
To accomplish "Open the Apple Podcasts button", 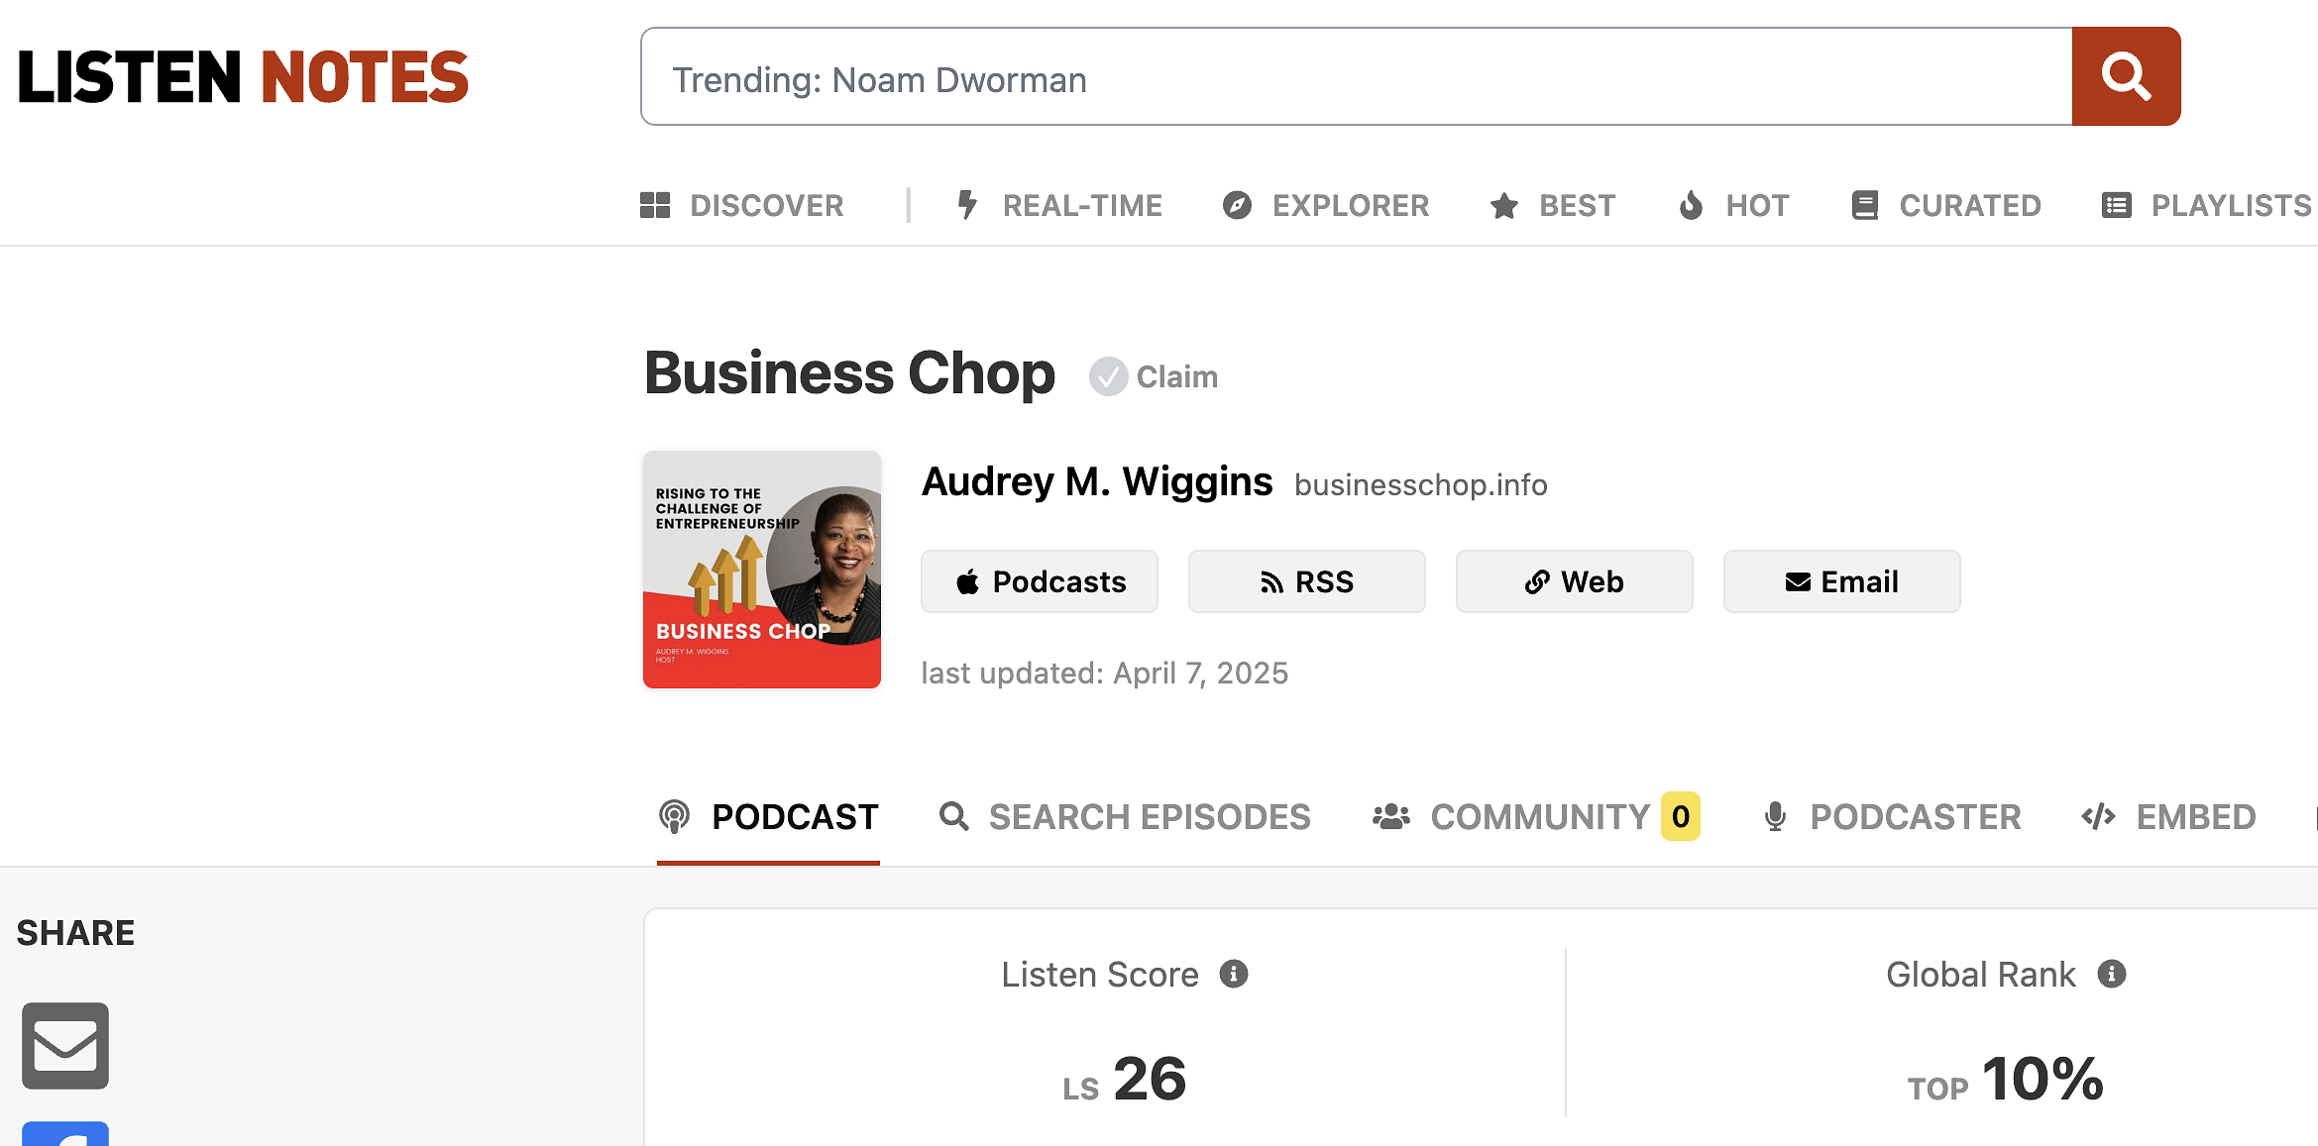I will (1039, 581).
